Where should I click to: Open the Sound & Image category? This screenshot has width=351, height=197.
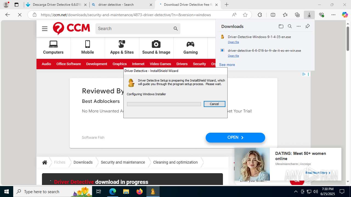156,48
